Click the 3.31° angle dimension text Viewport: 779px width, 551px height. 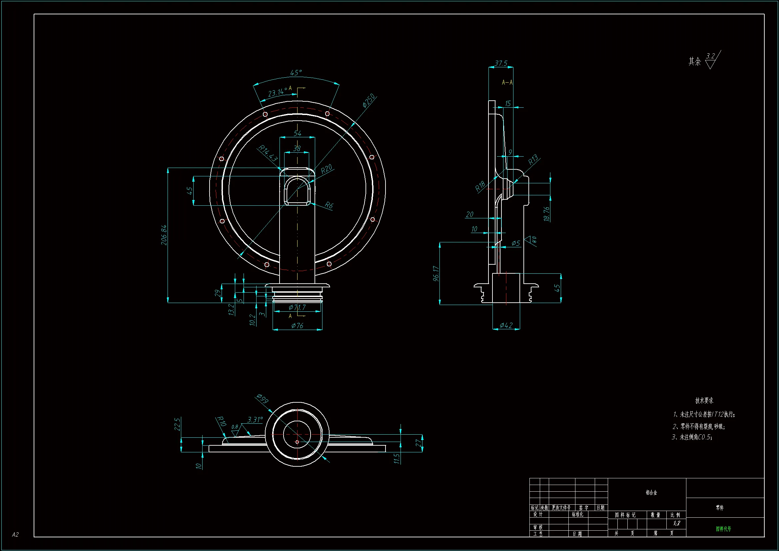(255, 420)
